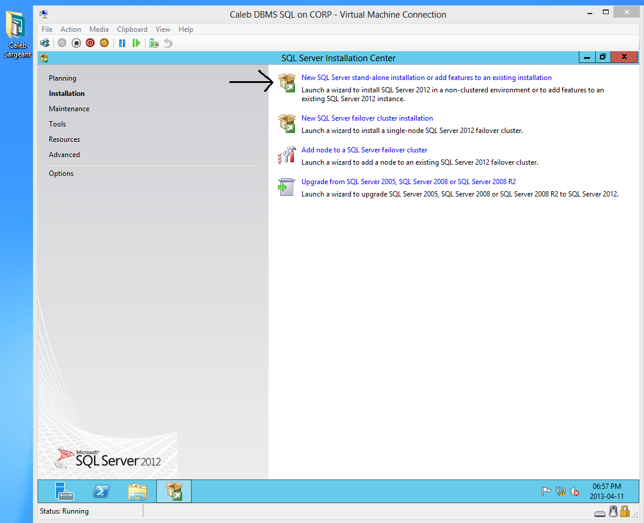Open the Clipboard menu
The height and width of the screenshot is (523, 644).
pyautogui.click(x=132, y=29)
